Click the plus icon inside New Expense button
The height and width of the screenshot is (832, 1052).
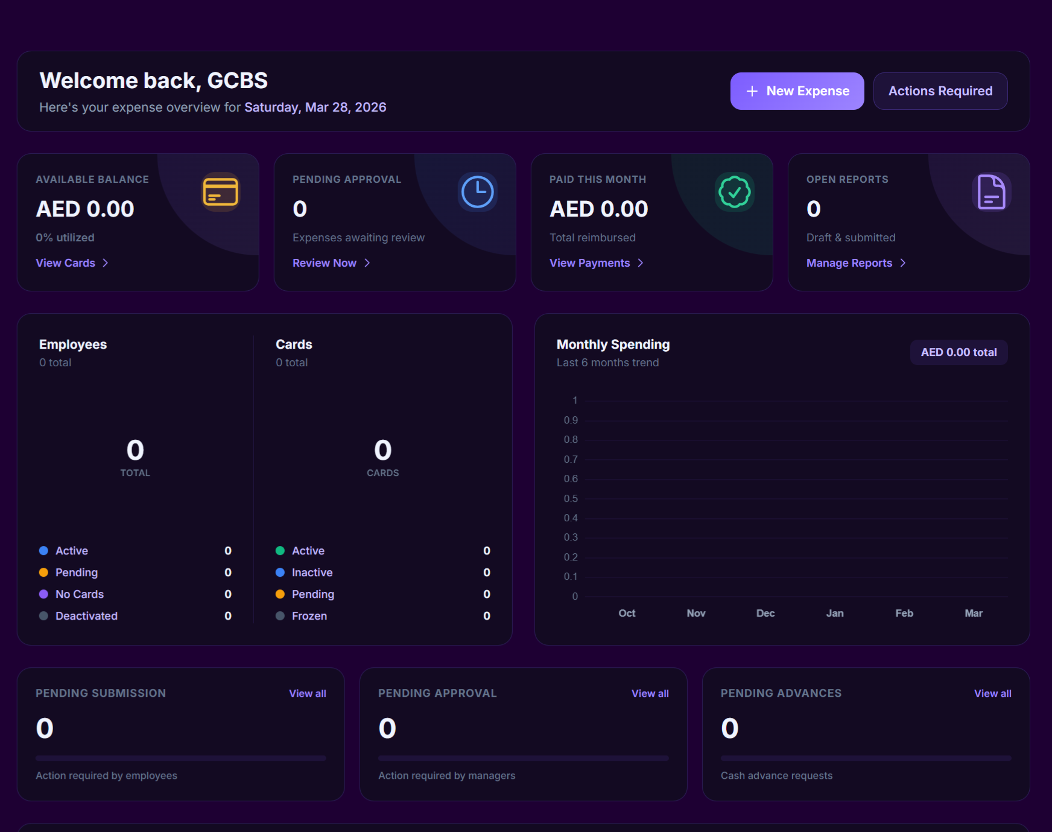point(752,91)
